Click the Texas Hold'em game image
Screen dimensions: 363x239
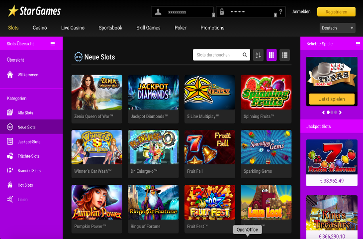[332, 74]
